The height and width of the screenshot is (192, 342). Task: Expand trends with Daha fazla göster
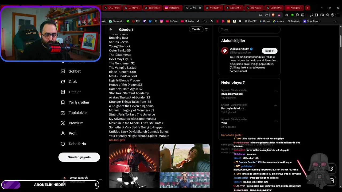click(232, 135)
